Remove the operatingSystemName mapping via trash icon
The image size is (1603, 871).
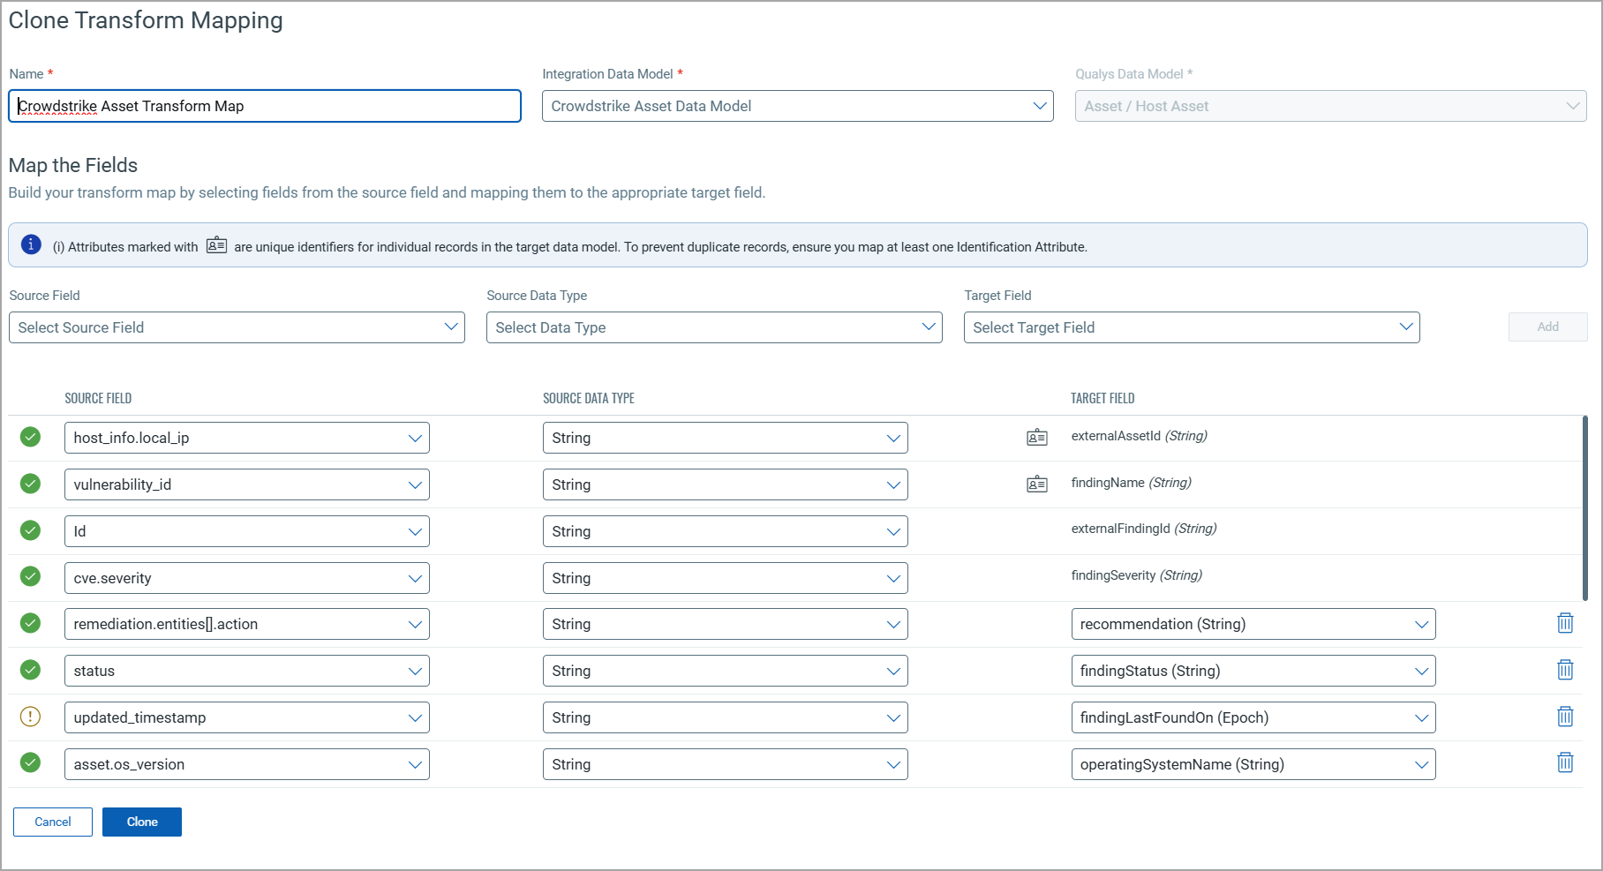click(x=1564, y=762)
